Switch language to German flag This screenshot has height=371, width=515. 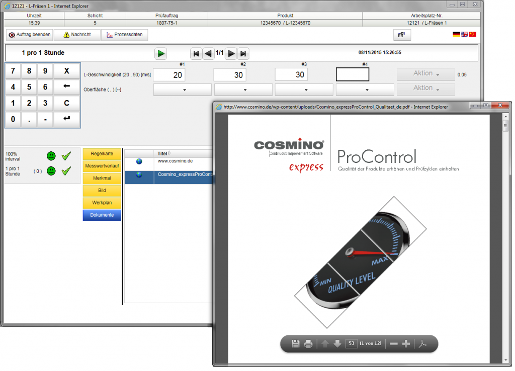pyautogui.click(x=456, y=34)
